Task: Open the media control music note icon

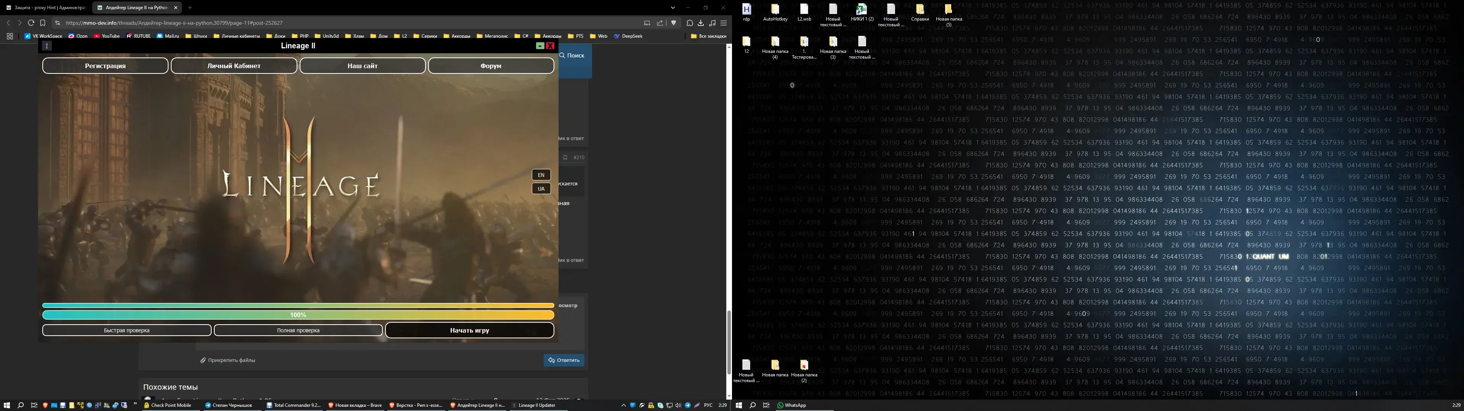Action: coord(712,23)
